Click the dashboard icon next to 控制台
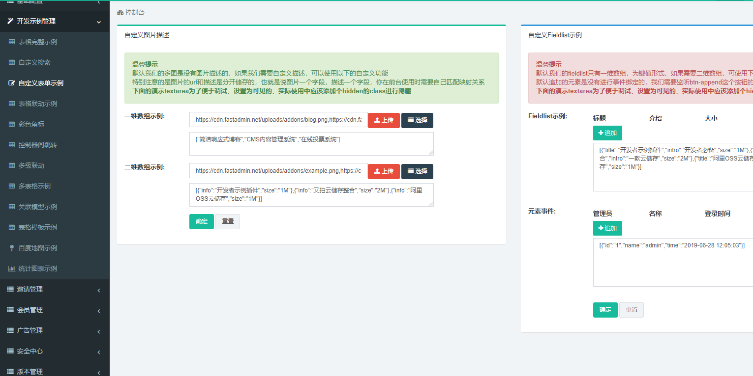753x376 pixels. pyautogui.click(x=120, y=12)
